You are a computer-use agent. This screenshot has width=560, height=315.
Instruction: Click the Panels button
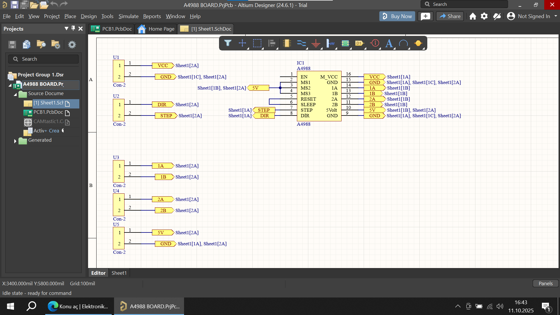tap(545, 283)
